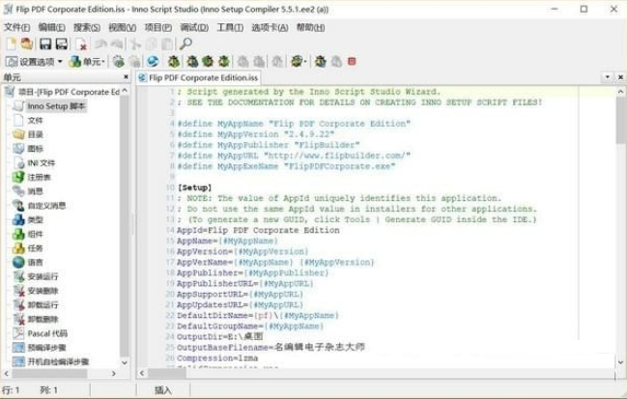Open the dropdown arrow beside the bug icon
Screen dimensions: 627x399
pos(305,62)
